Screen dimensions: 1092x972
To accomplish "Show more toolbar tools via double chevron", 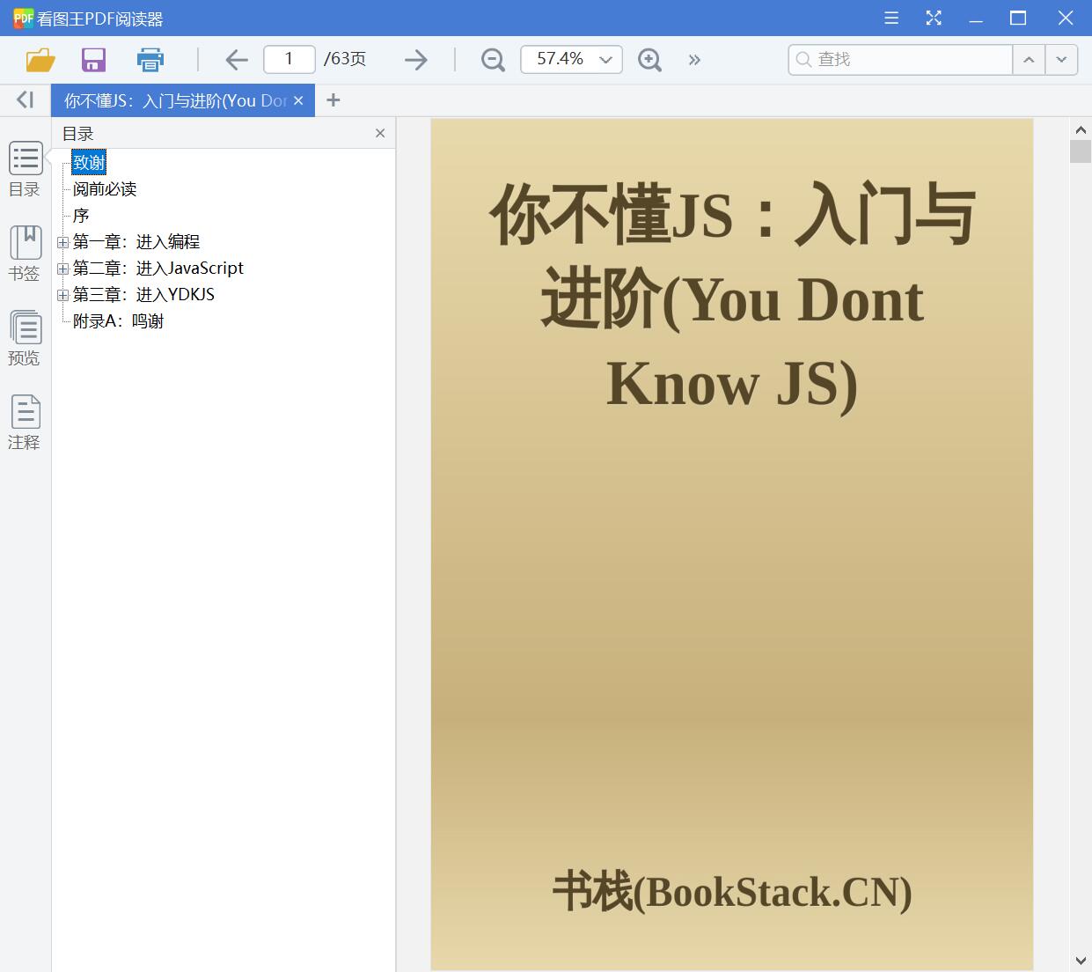I will click(x=694, y=60).
